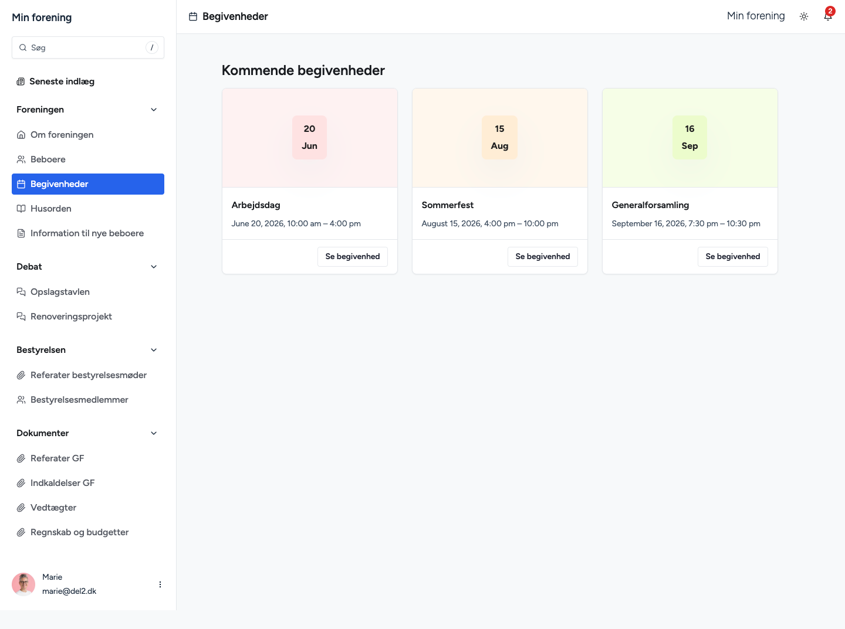Click the paperclip icon beside Vedtægter
This screenshot has width=845, height=629.
21,508
